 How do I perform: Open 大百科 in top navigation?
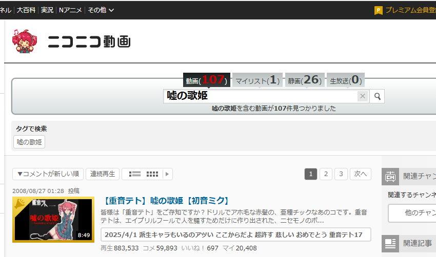[26, 10]
